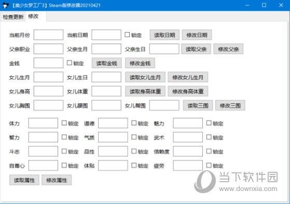Click the 当前日期 input field
The height and width of the screenshot is (204, 290).
106,35
